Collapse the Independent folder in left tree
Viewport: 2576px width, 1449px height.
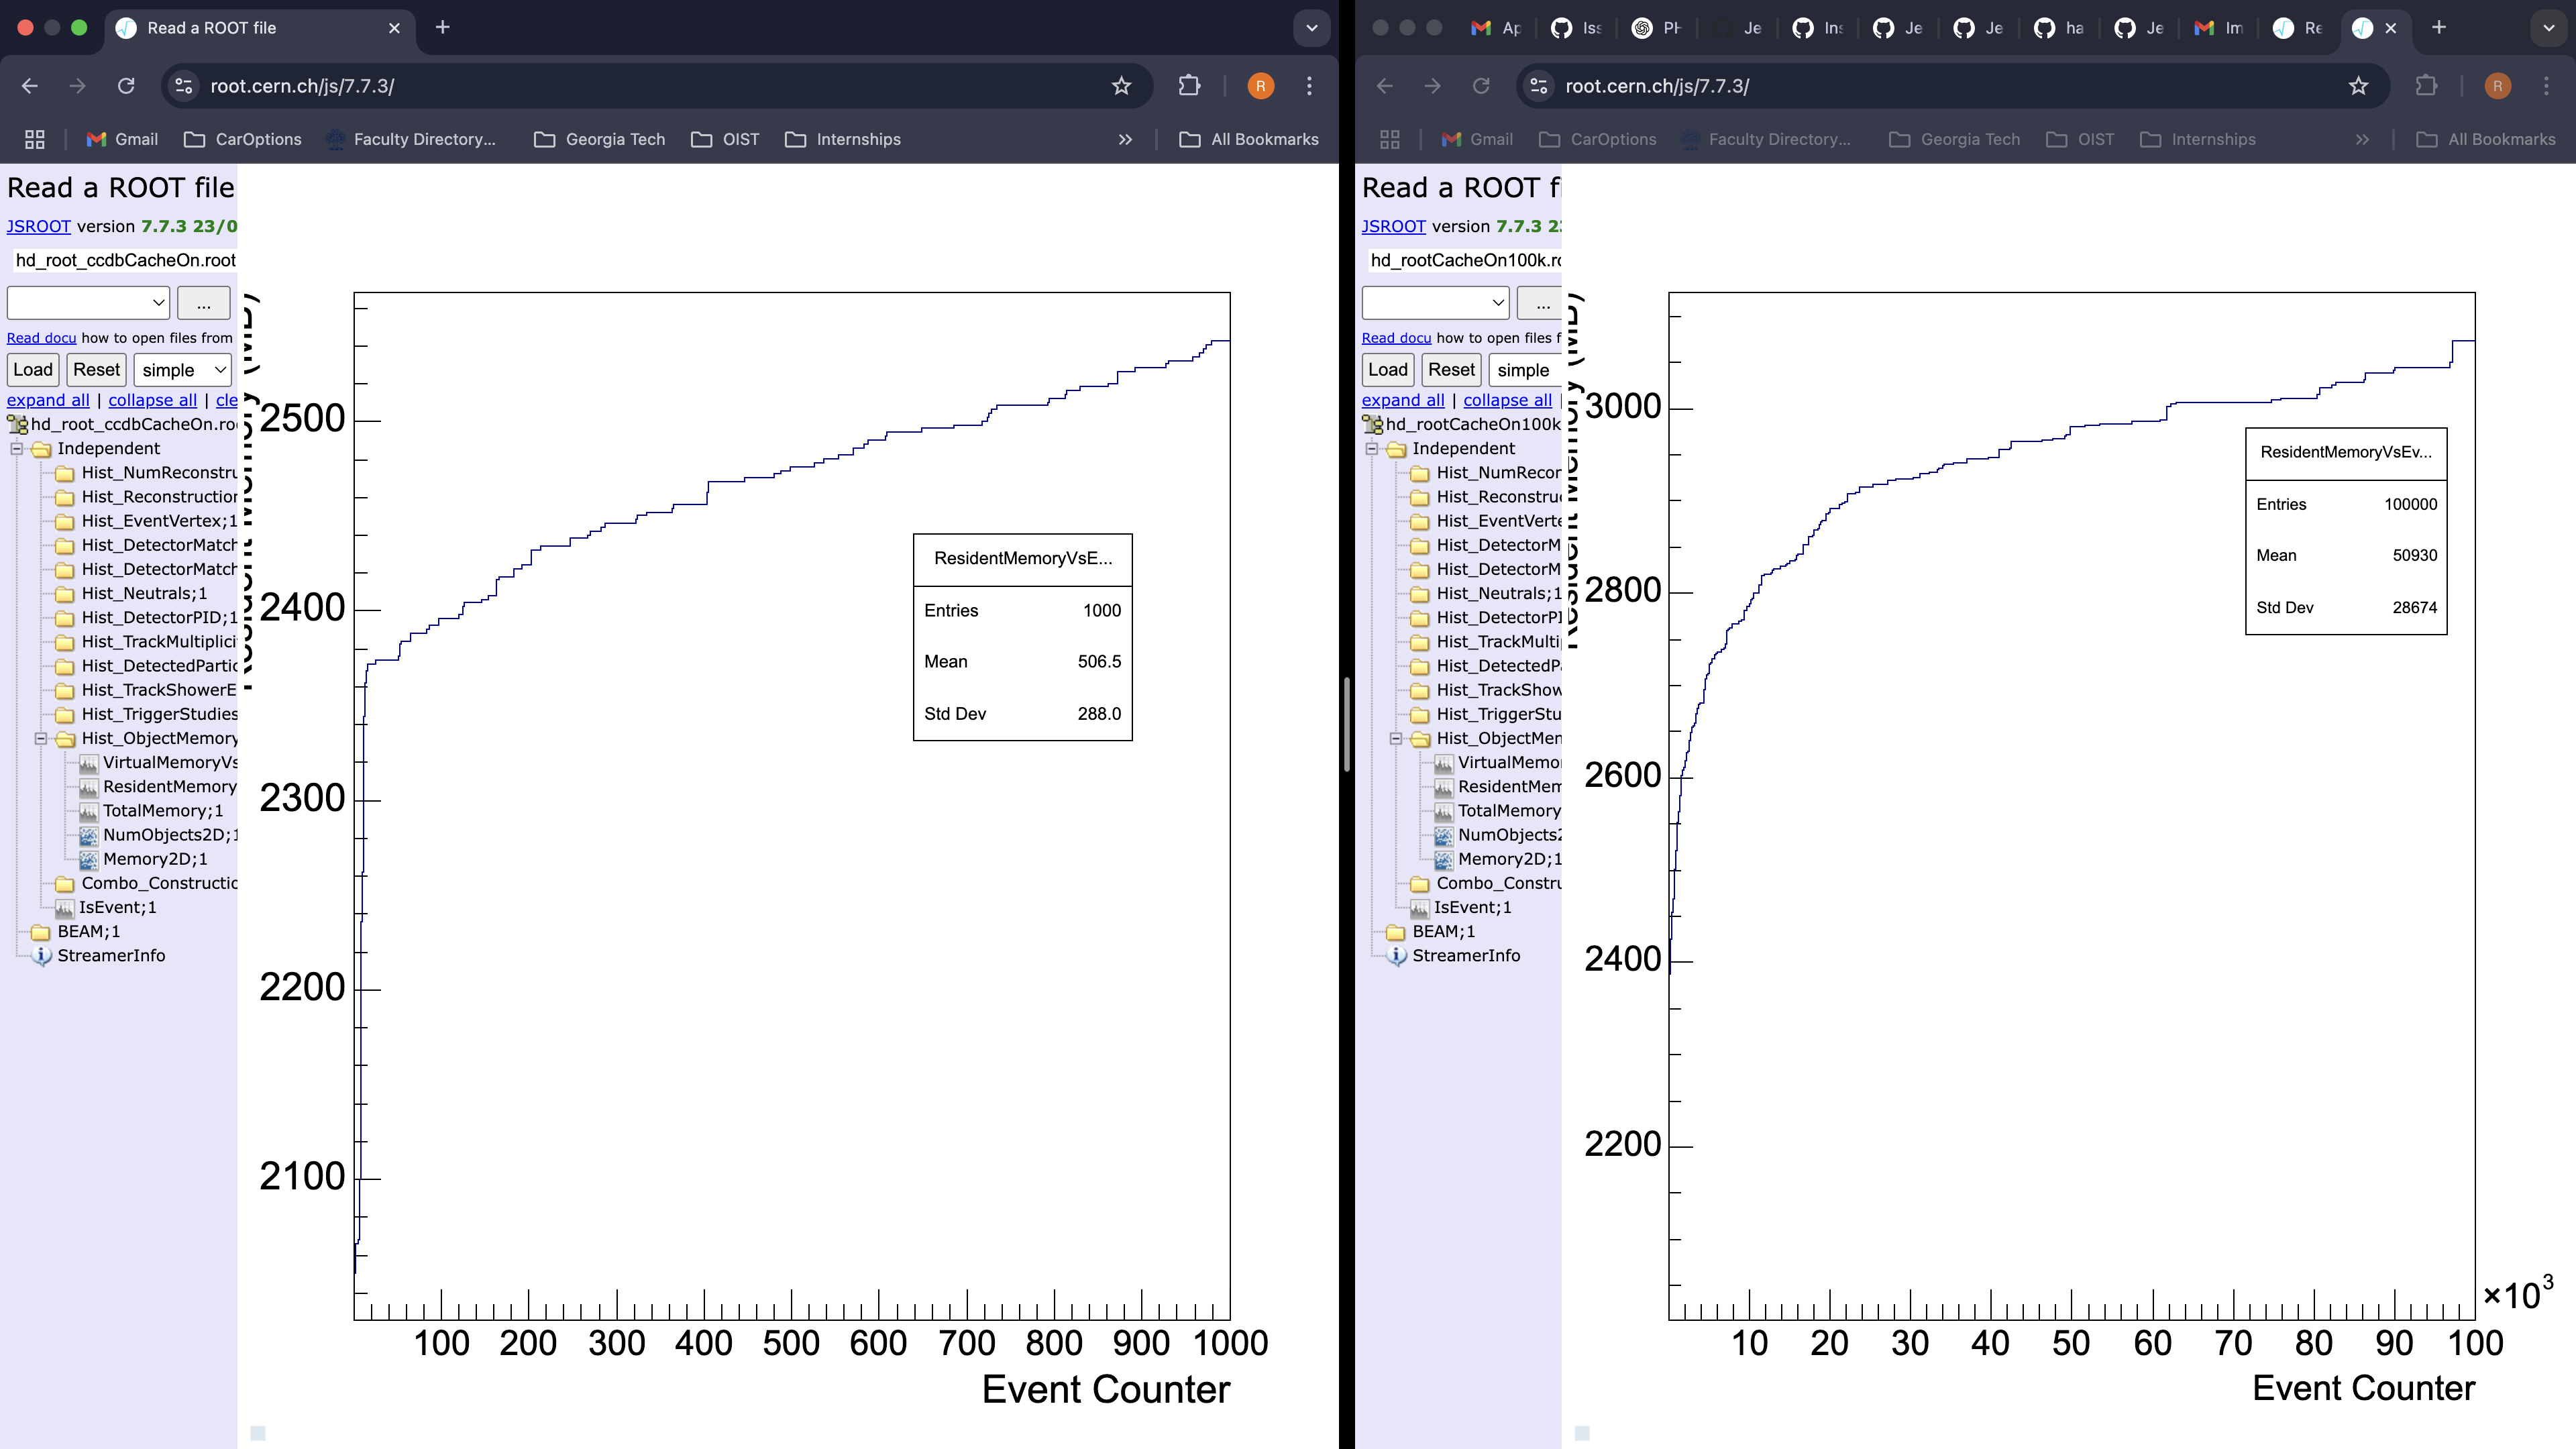(x=17, y=449)
